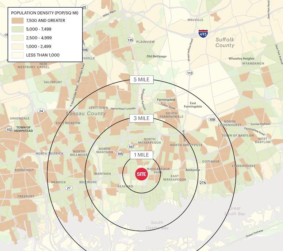Click the NORTH WANTAGH label

click(104, 150)
